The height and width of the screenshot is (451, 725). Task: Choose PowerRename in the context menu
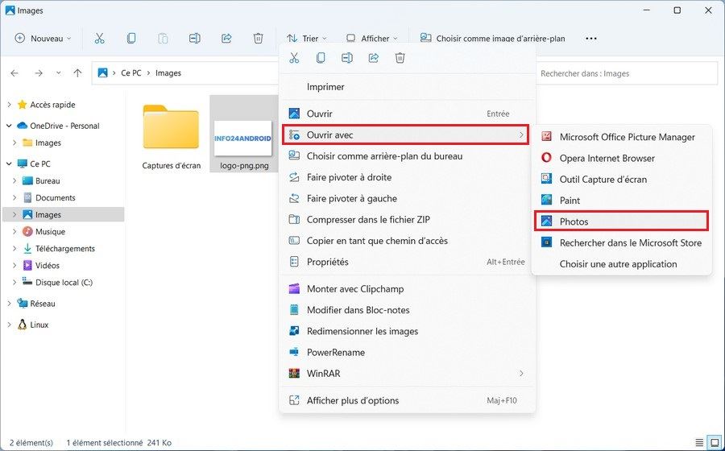[408, 353]
